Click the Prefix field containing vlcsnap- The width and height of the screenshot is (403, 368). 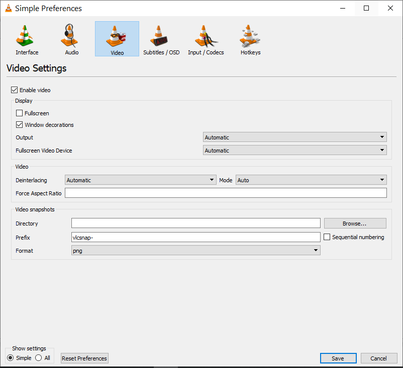pos(196,237)
